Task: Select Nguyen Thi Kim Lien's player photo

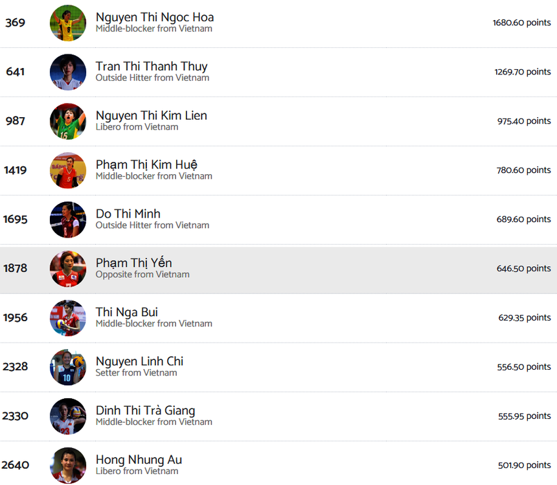Action: pyautogui.click(x=68, y=121)
